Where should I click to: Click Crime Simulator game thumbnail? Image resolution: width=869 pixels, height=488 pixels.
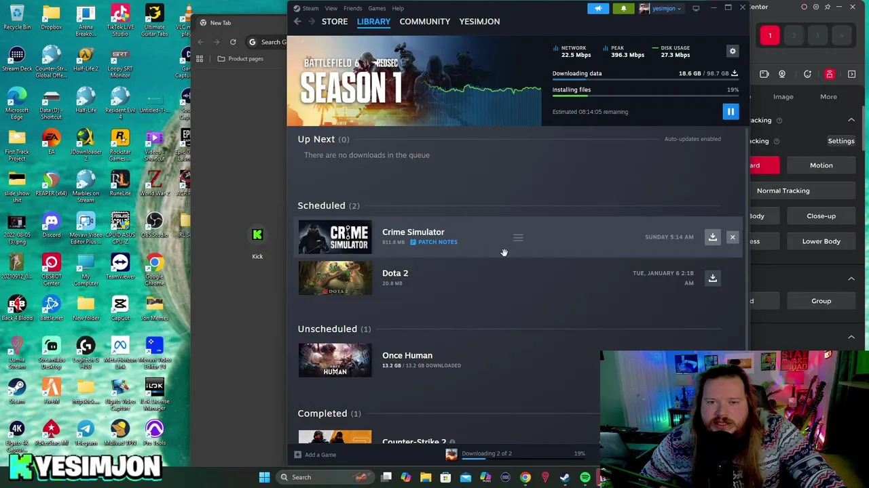[x=335, y=237]
